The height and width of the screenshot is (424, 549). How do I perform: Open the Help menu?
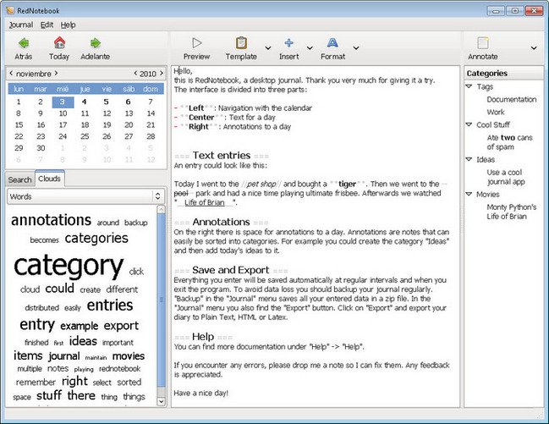68,25
